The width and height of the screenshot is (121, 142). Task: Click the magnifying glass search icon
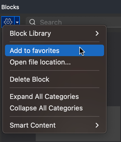coord(32,22)
